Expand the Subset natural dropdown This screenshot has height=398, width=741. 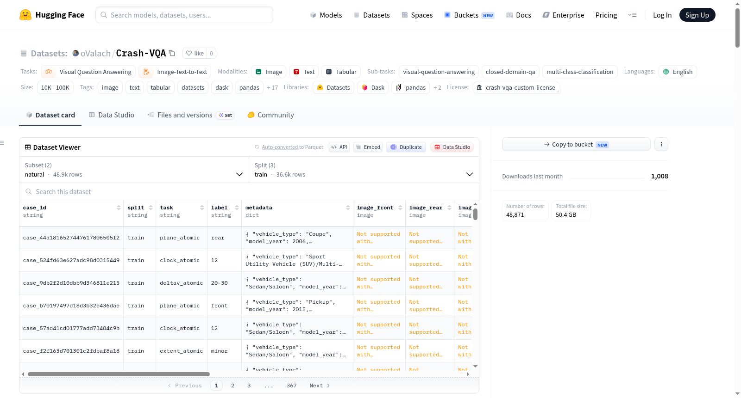point(134,170)
